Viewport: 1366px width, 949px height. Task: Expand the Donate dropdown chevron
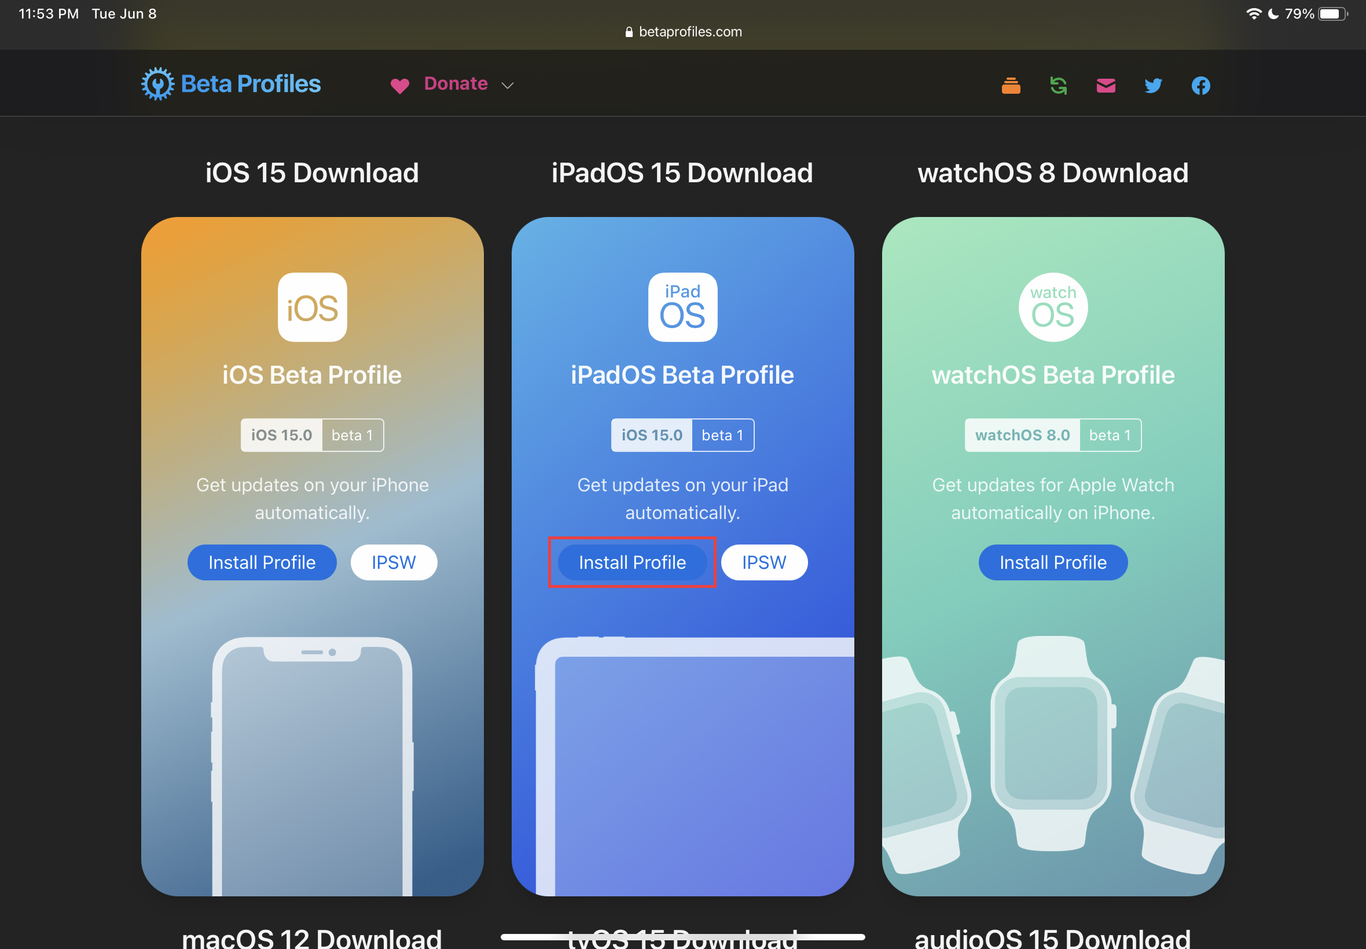point(507,86)
